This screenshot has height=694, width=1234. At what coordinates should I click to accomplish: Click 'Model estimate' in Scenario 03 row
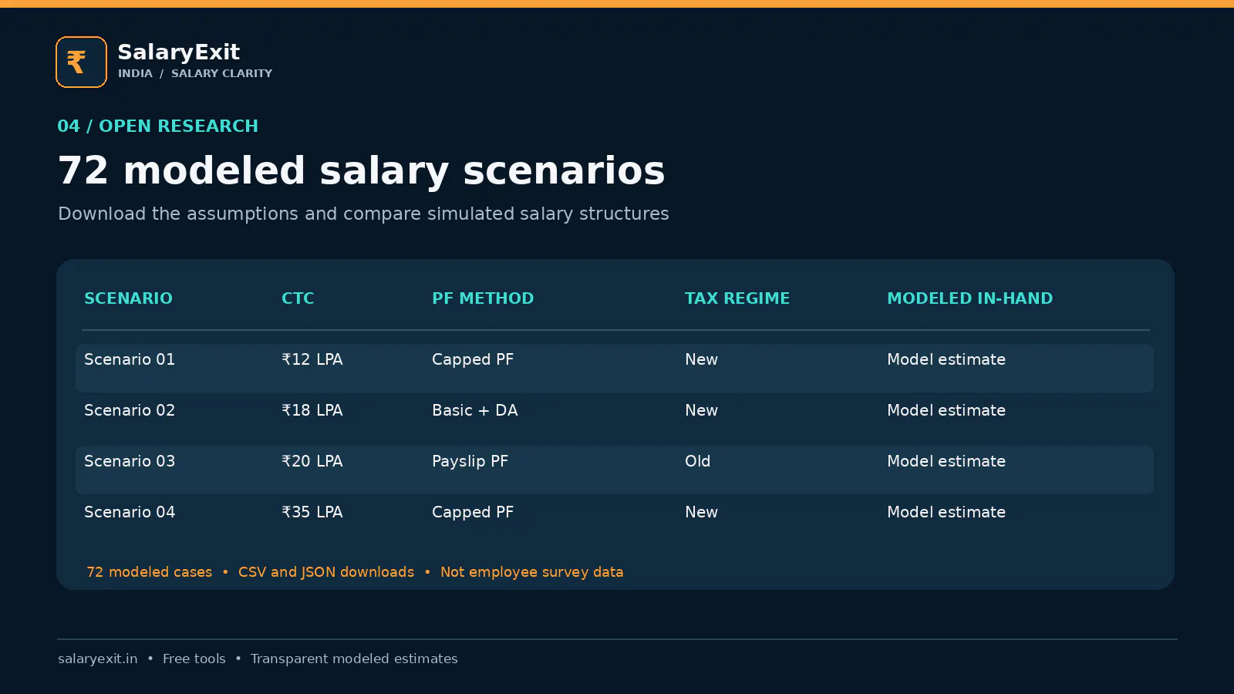pyautogui.click(x=946, y=461)
